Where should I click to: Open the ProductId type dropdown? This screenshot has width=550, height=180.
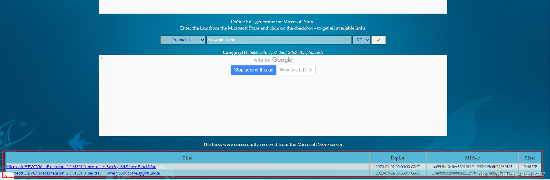[183, 40]
